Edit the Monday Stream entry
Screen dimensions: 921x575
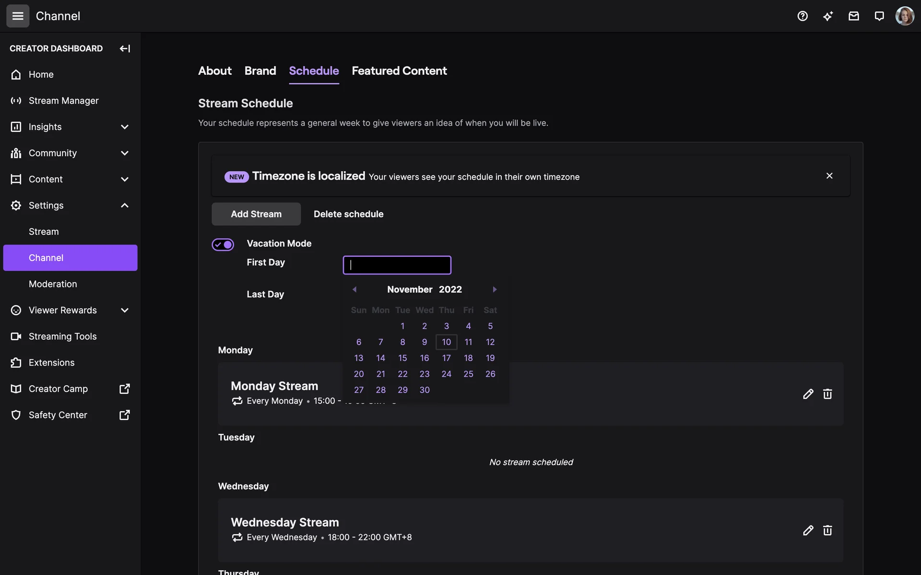tap(808, 394)
